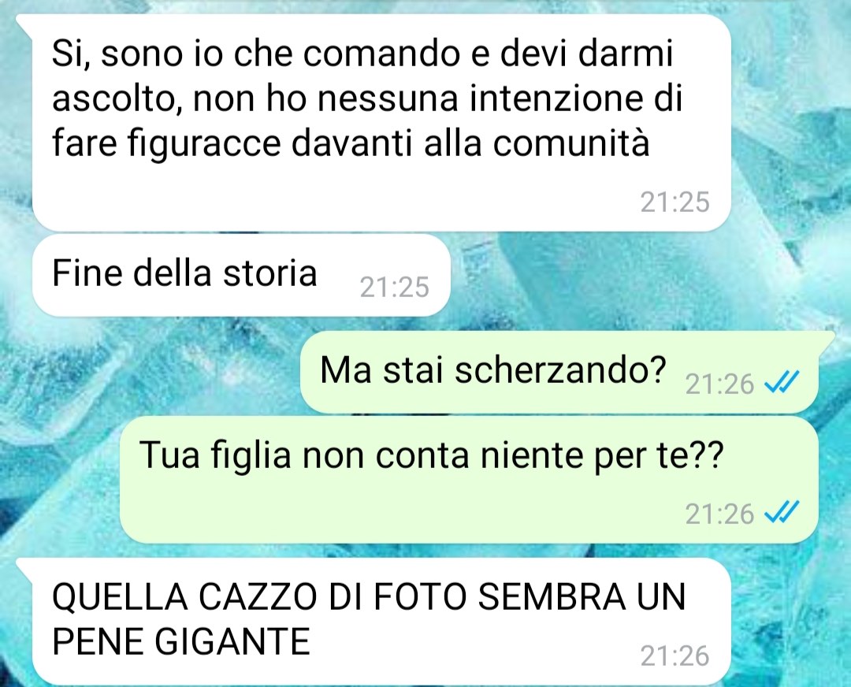Screen dimensions: 851x687
Task: Click the 21:26 timestamp under 'Tua figlia' message
Action: tap(719, 514)
